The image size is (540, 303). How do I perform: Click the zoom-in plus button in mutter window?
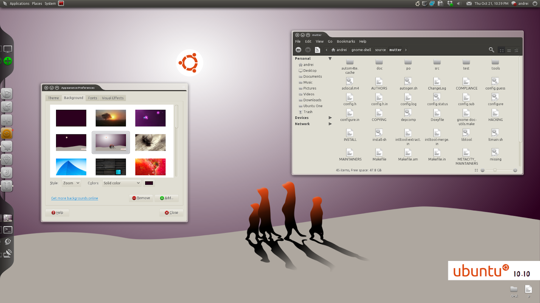[x=515, y=170]
